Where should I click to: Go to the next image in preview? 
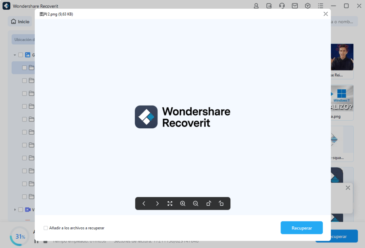[x=157, y=204]
